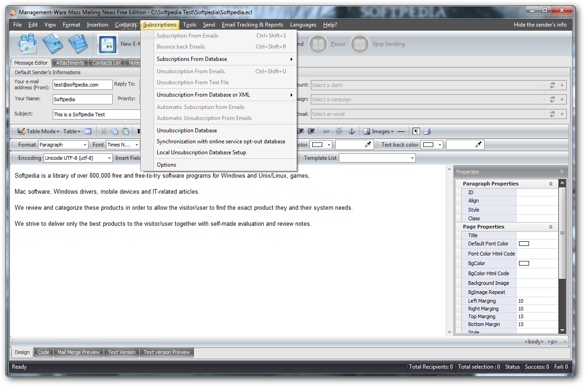Add a new email with the plus icon
Screen dimensions: 585x386
pyautogui.click(x=562, y=114)
